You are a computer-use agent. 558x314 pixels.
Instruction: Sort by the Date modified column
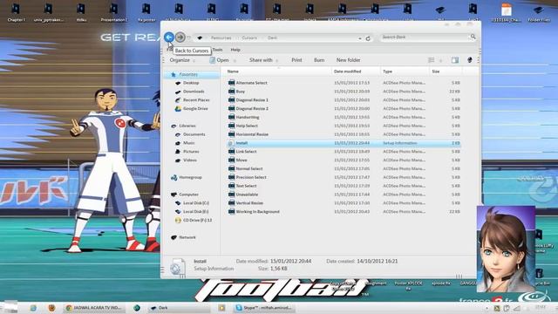356,72
